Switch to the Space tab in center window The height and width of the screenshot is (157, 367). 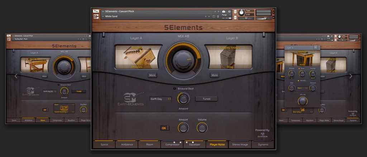click(104, 144)
